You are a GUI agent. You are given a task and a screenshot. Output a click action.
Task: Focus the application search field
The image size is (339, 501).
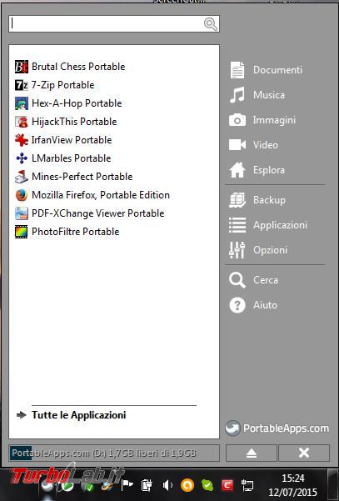tap(114, 23)
